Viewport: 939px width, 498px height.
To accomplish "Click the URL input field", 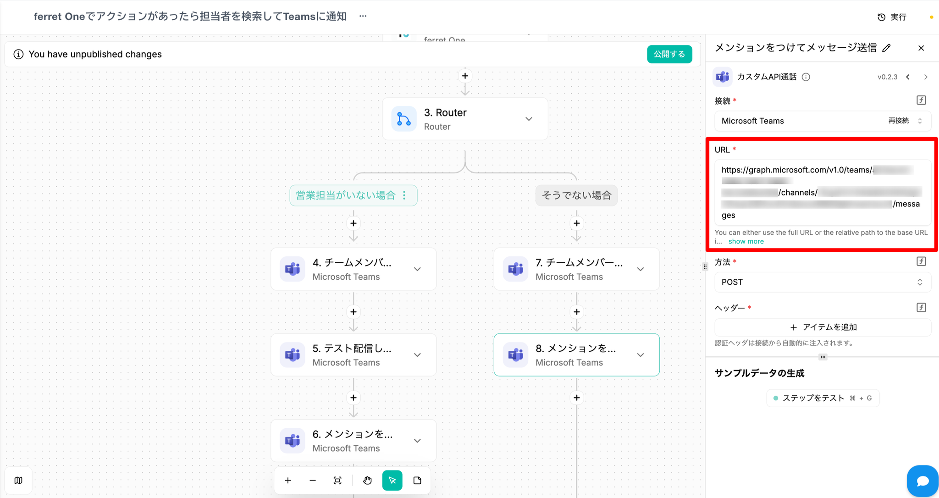I will (823, 193).
